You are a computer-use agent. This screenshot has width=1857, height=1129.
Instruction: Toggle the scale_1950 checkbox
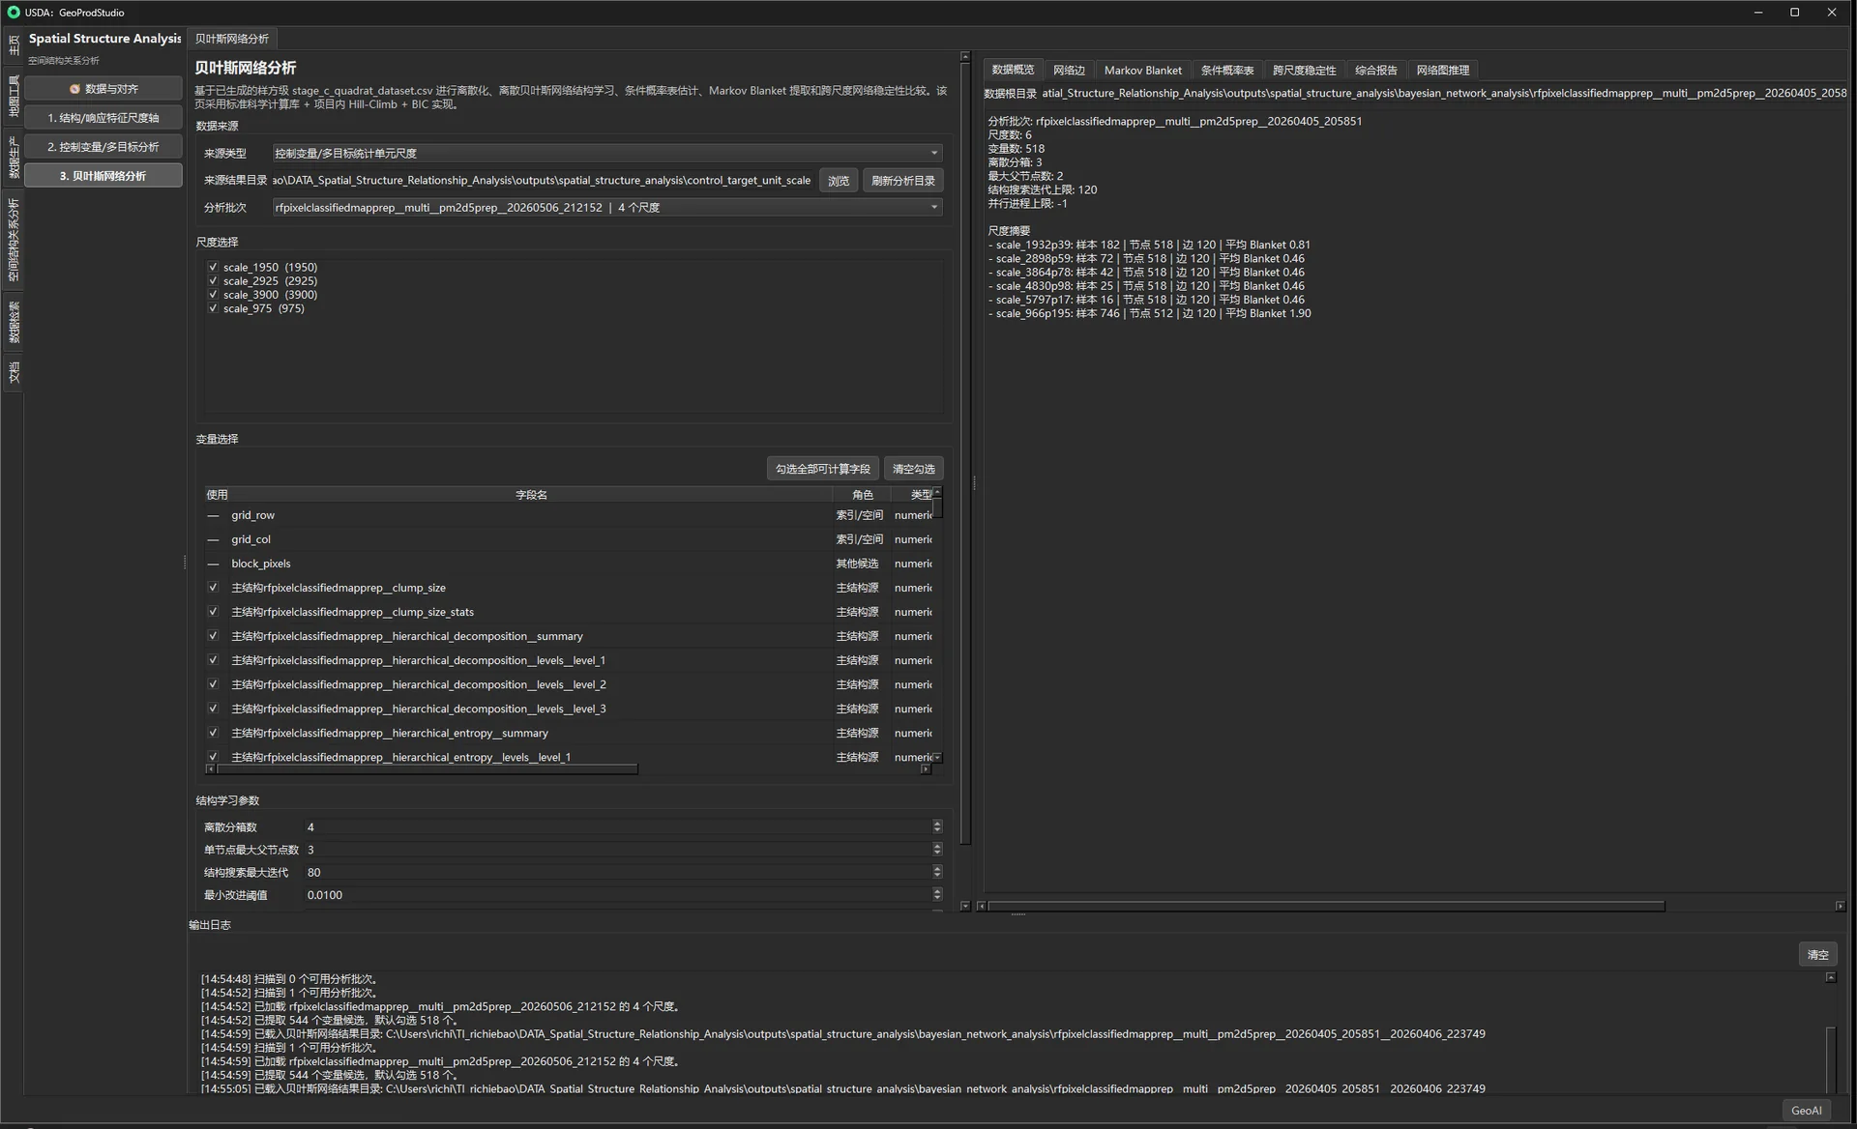point(213,267)
